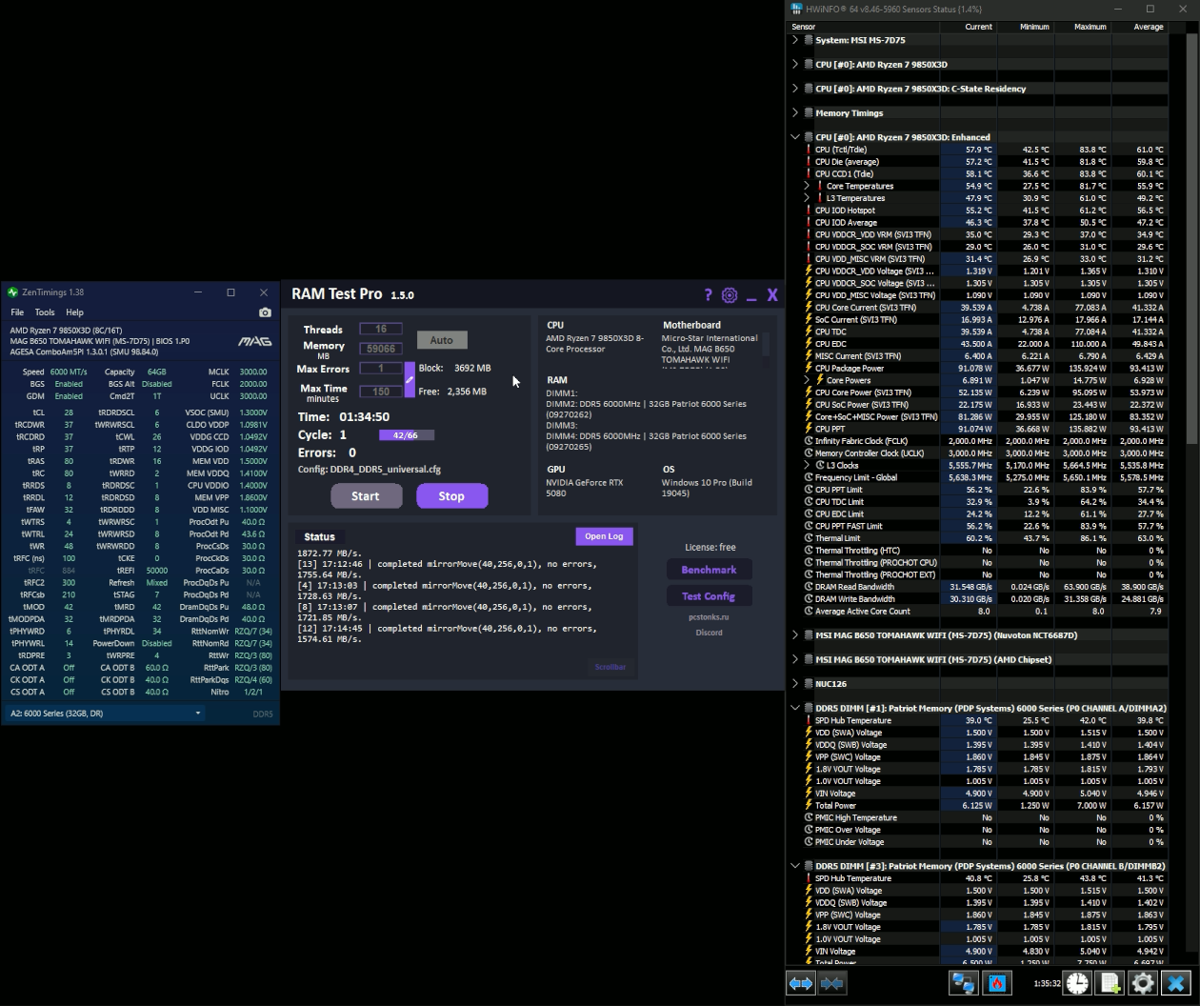The height and width of the screenshot is (1006, 1200).
Task: Open RAM Test Pro settings gear
Action: tap(730, 295)
